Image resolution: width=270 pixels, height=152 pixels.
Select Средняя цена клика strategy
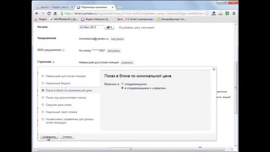tap(43, 105)
